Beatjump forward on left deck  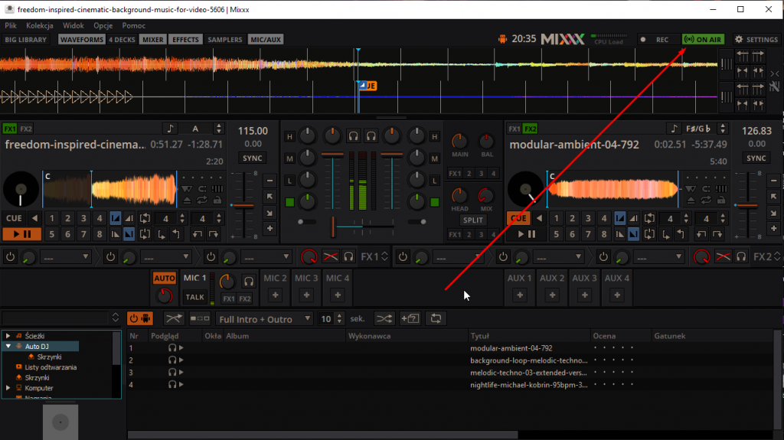214,233
